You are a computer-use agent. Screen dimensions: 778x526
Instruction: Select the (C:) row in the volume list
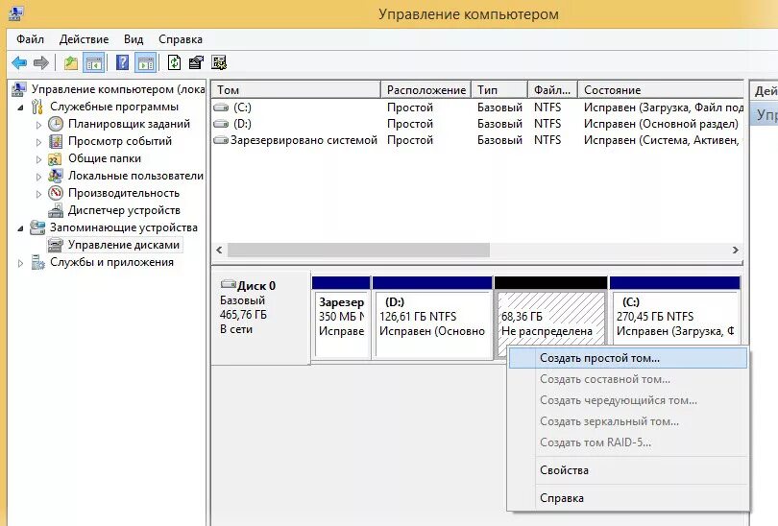pos(477,108)
